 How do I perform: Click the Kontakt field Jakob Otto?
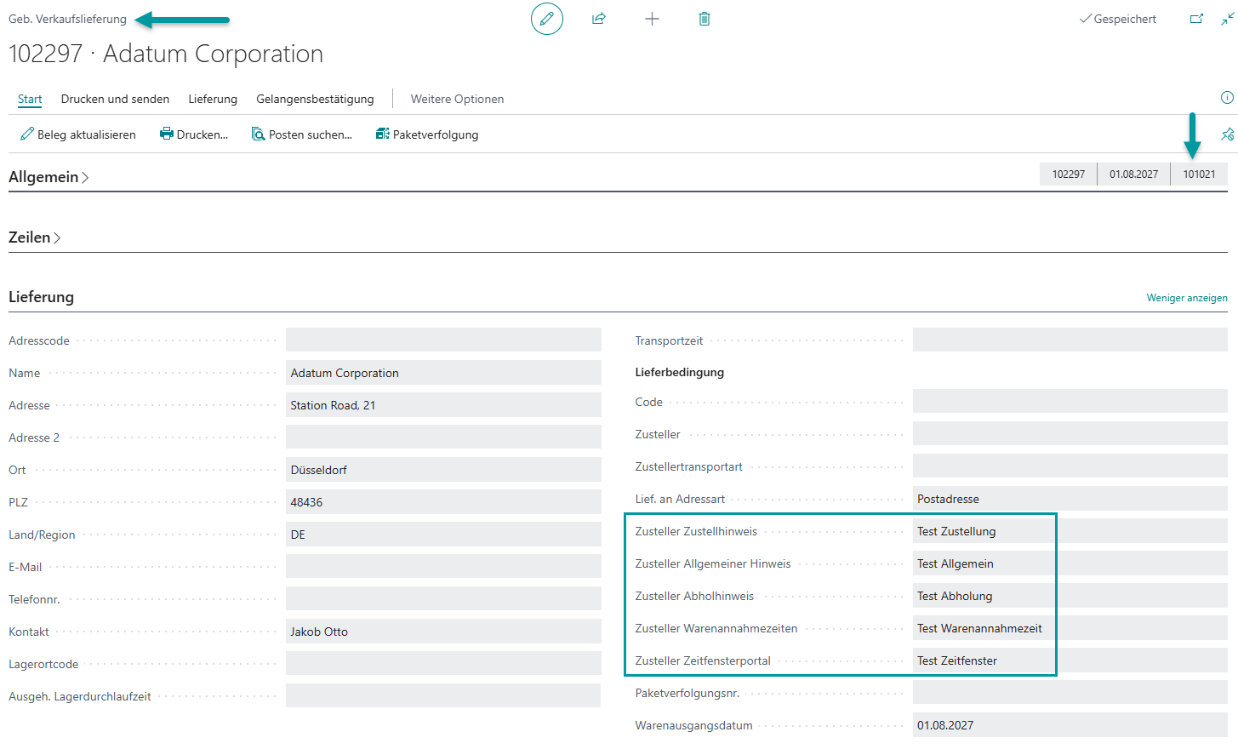443,632
